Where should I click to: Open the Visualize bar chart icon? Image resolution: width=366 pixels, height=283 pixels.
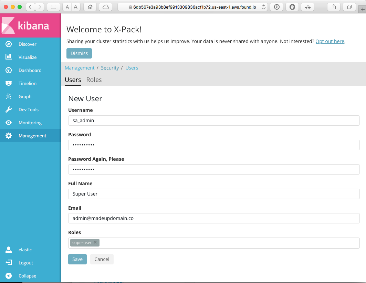coord(9,57)
